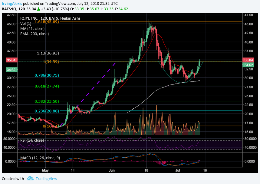
Task: Click the 16 date label on time axis
Action: [x=205, y=170]
